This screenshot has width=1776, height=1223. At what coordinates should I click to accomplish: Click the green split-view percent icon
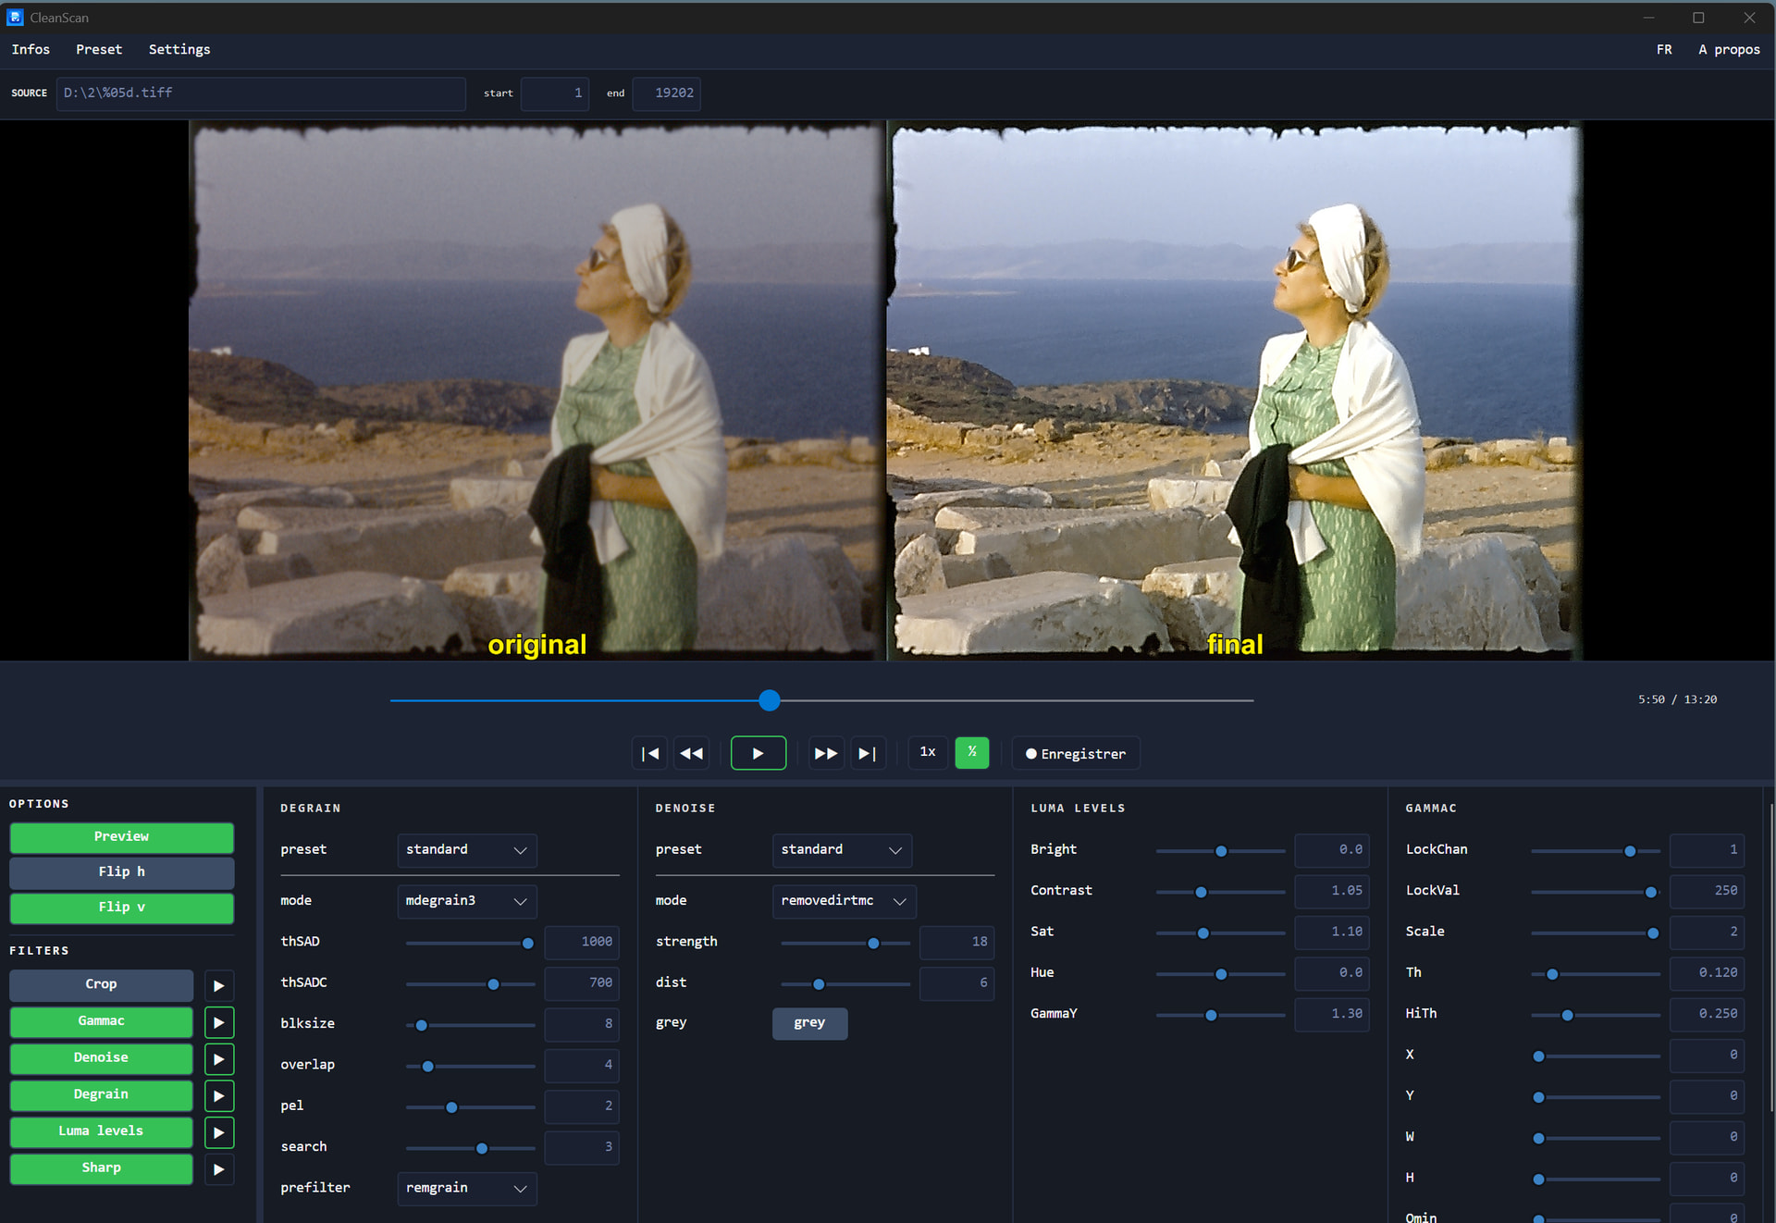971,752
